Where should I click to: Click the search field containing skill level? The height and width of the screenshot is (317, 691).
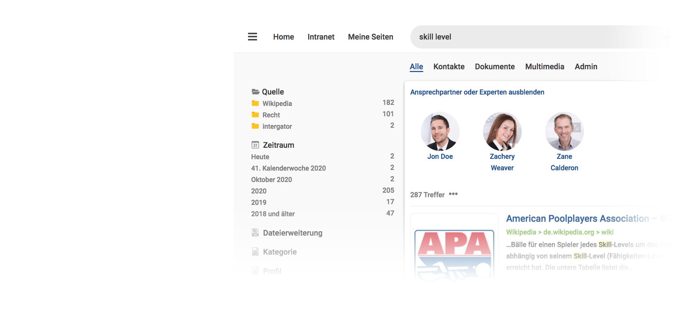click(540, 37)
